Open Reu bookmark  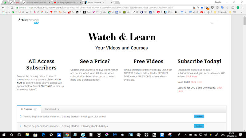tap(63, 12)
